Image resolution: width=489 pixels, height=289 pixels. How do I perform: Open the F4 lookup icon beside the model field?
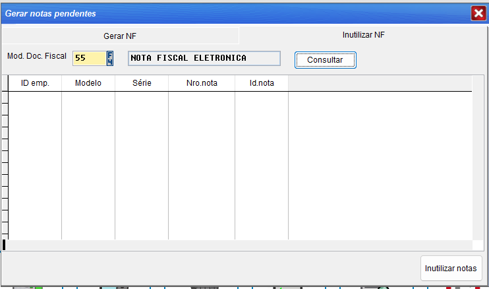(110, 58)
